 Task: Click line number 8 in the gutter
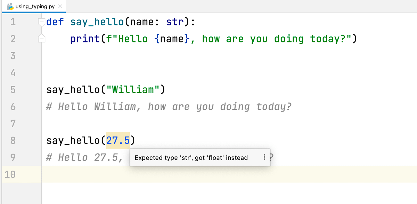point(13,140)
